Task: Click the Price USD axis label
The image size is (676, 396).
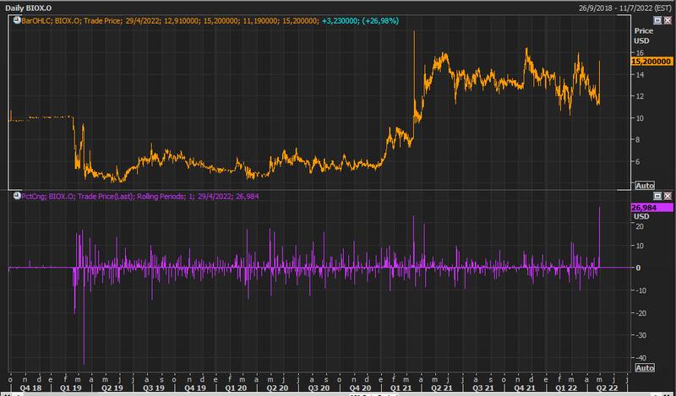Action: pos(644,34)
